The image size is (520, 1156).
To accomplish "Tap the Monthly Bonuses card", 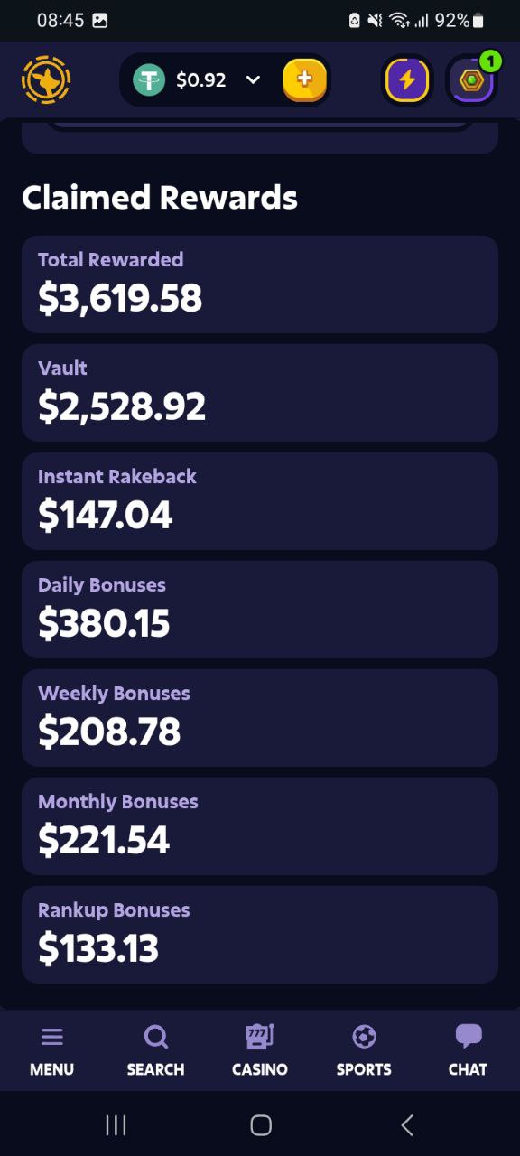I will [260, 826].
